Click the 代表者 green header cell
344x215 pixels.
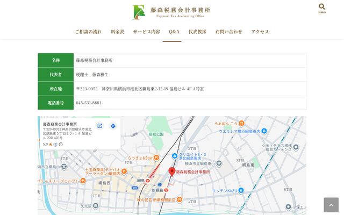(56, 74)
